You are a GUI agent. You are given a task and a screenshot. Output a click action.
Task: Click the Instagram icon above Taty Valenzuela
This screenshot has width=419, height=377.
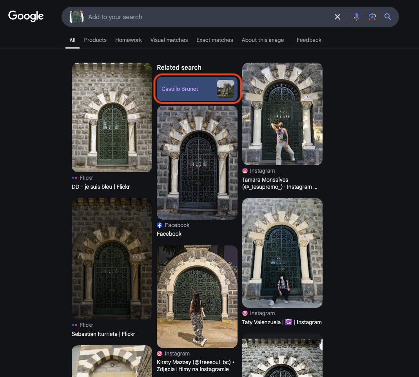click(x=245, y=313)
